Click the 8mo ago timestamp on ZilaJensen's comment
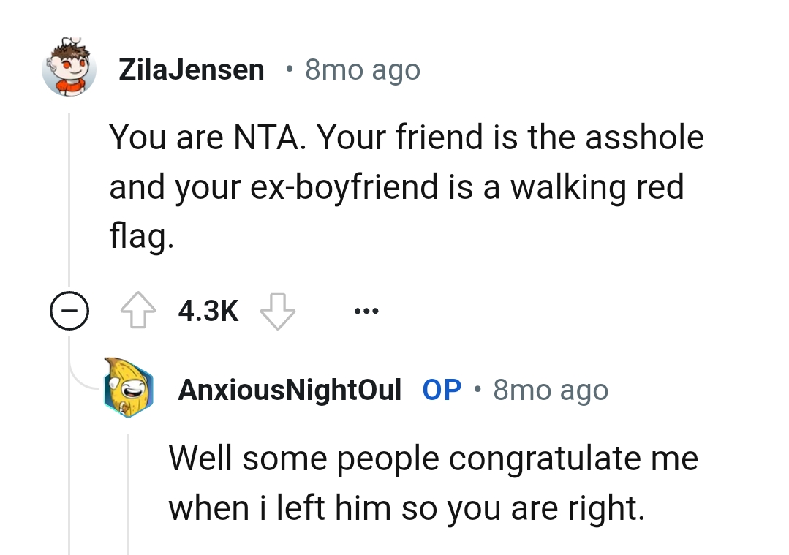The height and width of the screenshot is (555, 789). click(x=363, y=69)
